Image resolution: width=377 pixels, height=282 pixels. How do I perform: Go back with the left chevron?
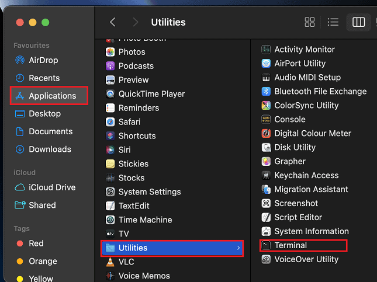pyautogui.click(x=113, y=22)
